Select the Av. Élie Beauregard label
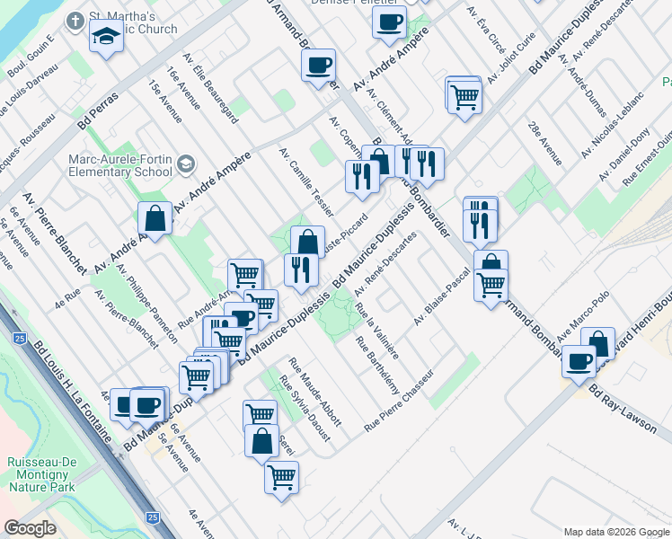The image size is (672, 539). pos(210,88)
